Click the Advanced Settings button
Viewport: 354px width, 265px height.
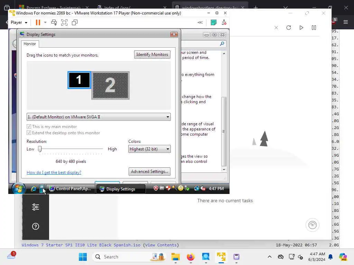(x=149, y=171)
